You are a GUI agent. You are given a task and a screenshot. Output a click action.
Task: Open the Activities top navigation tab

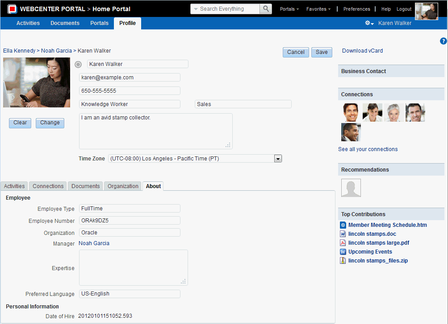point(28,23)
